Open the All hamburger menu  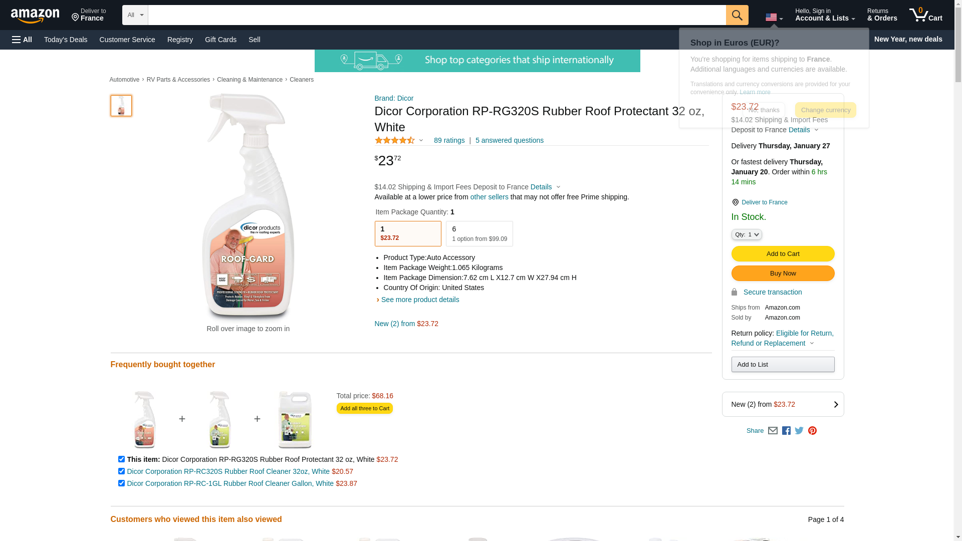[22, 40]
